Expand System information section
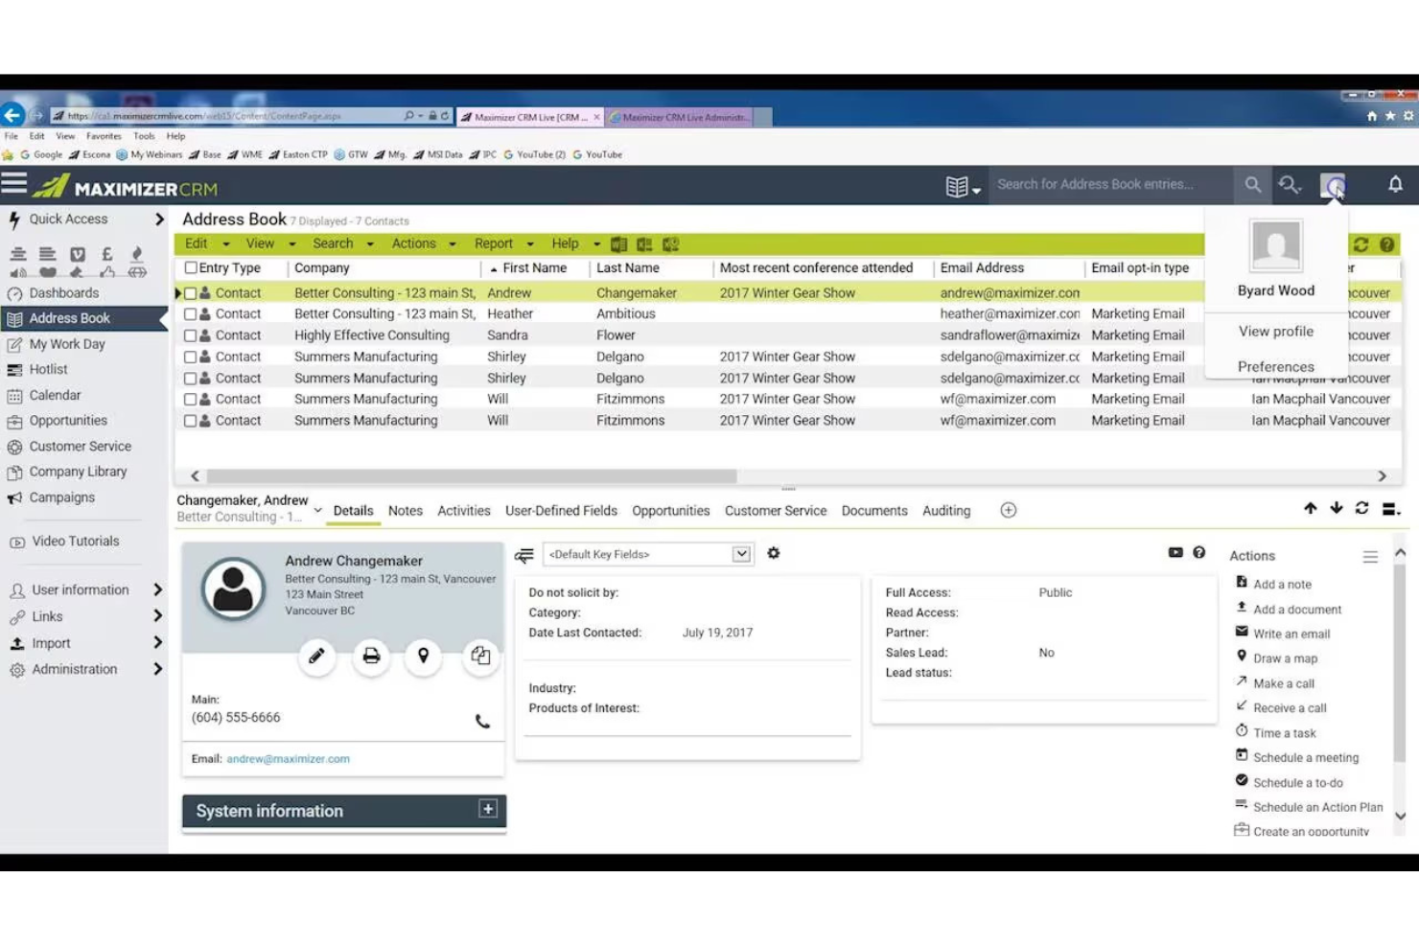1419x946 pixels. tap(488, 809)
